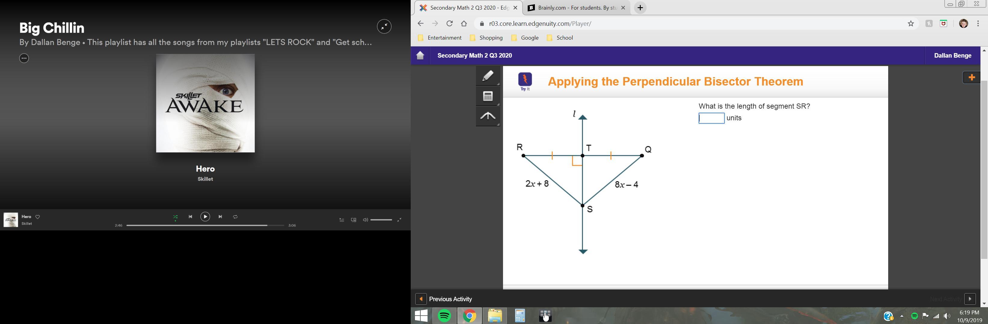Open playlist more options ellipsis
Screen dimensions: 988x324
24,58
